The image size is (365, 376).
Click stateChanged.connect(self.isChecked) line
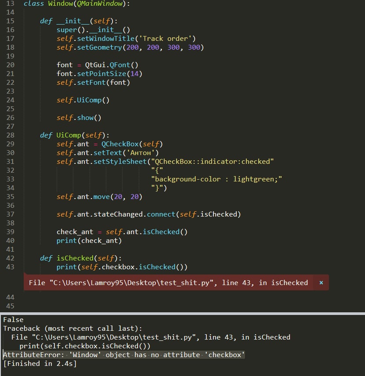coord(149,214)
